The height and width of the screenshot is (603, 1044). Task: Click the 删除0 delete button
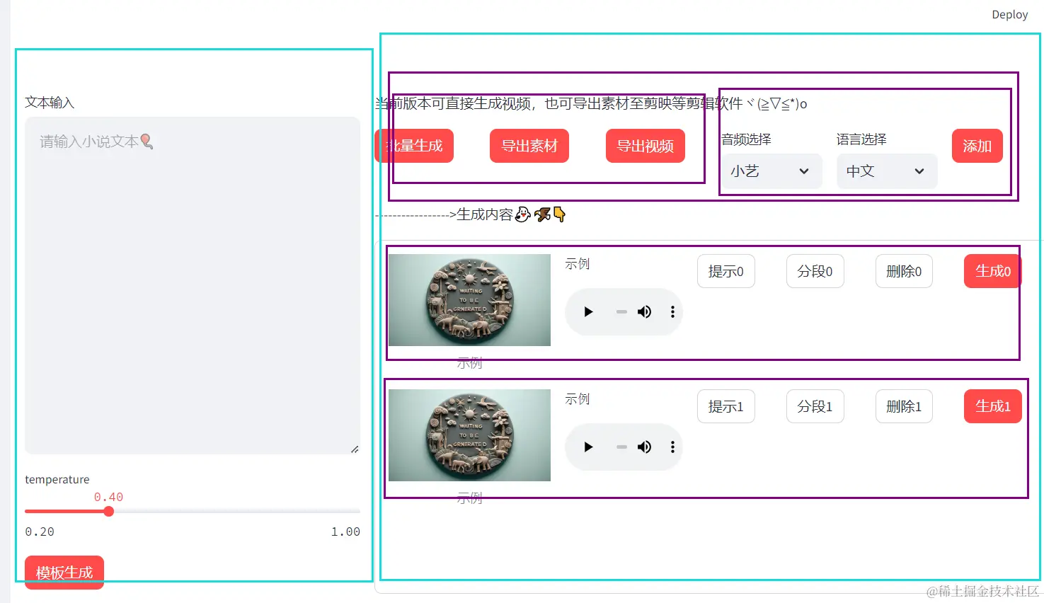pos(903,271)
